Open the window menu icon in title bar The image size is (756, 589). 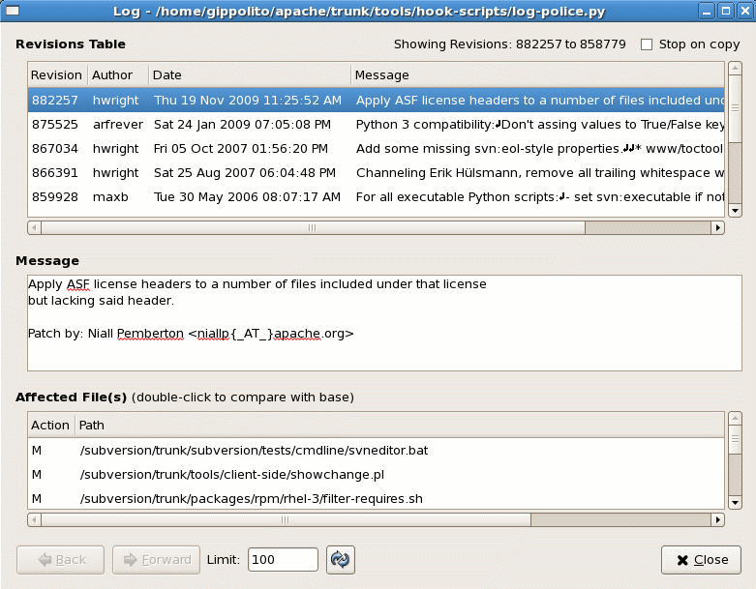[x=12, y=11]
